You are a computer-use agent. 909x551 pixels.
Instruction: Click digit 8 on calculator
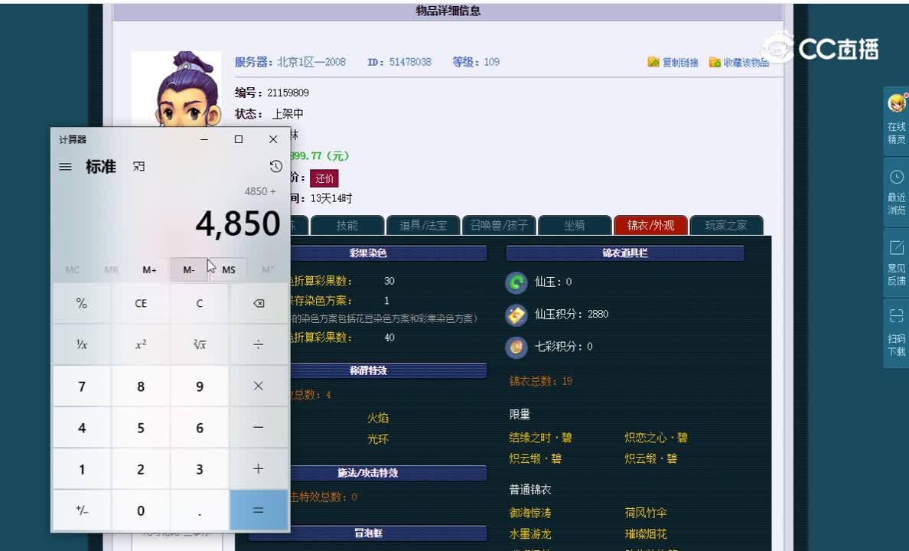pos(141,386)
